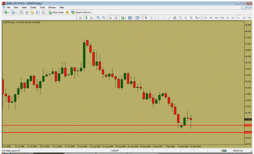Open the Navigator favorites icon
Screen dimensions: 254x154
pyautogui.click(x=32, y=12)
